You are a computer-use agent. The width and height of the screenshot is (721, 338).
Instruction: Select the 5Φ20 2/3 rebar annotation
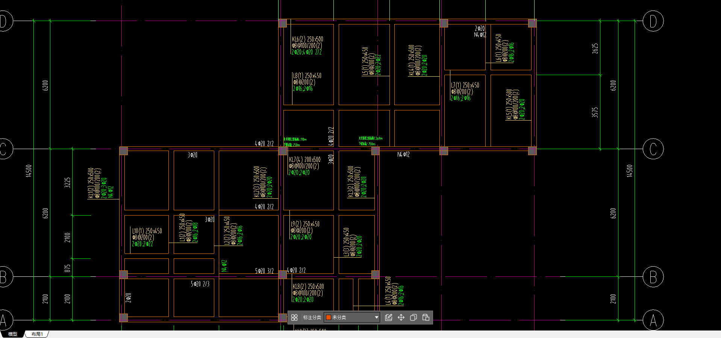pos(200,284)
